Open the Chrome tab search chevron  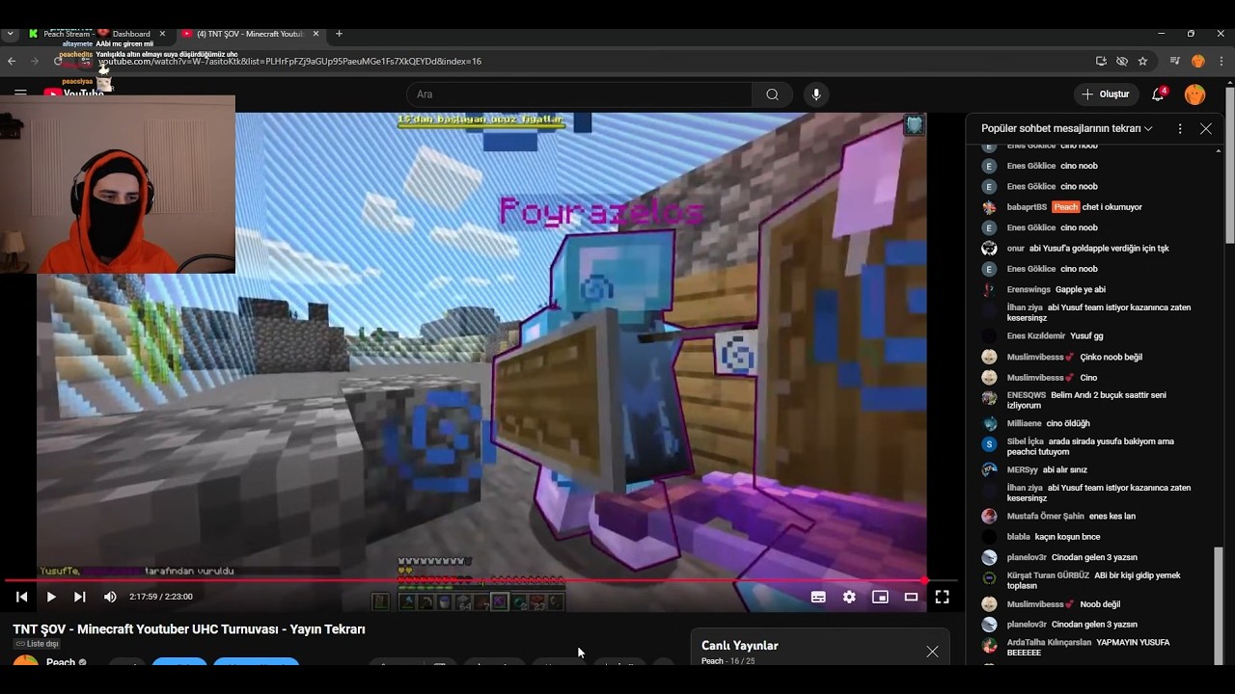click(x=10, y=34)
